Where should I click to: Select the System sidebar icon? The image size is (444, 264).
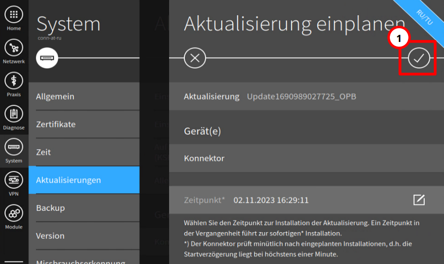(x=14, y=147)
